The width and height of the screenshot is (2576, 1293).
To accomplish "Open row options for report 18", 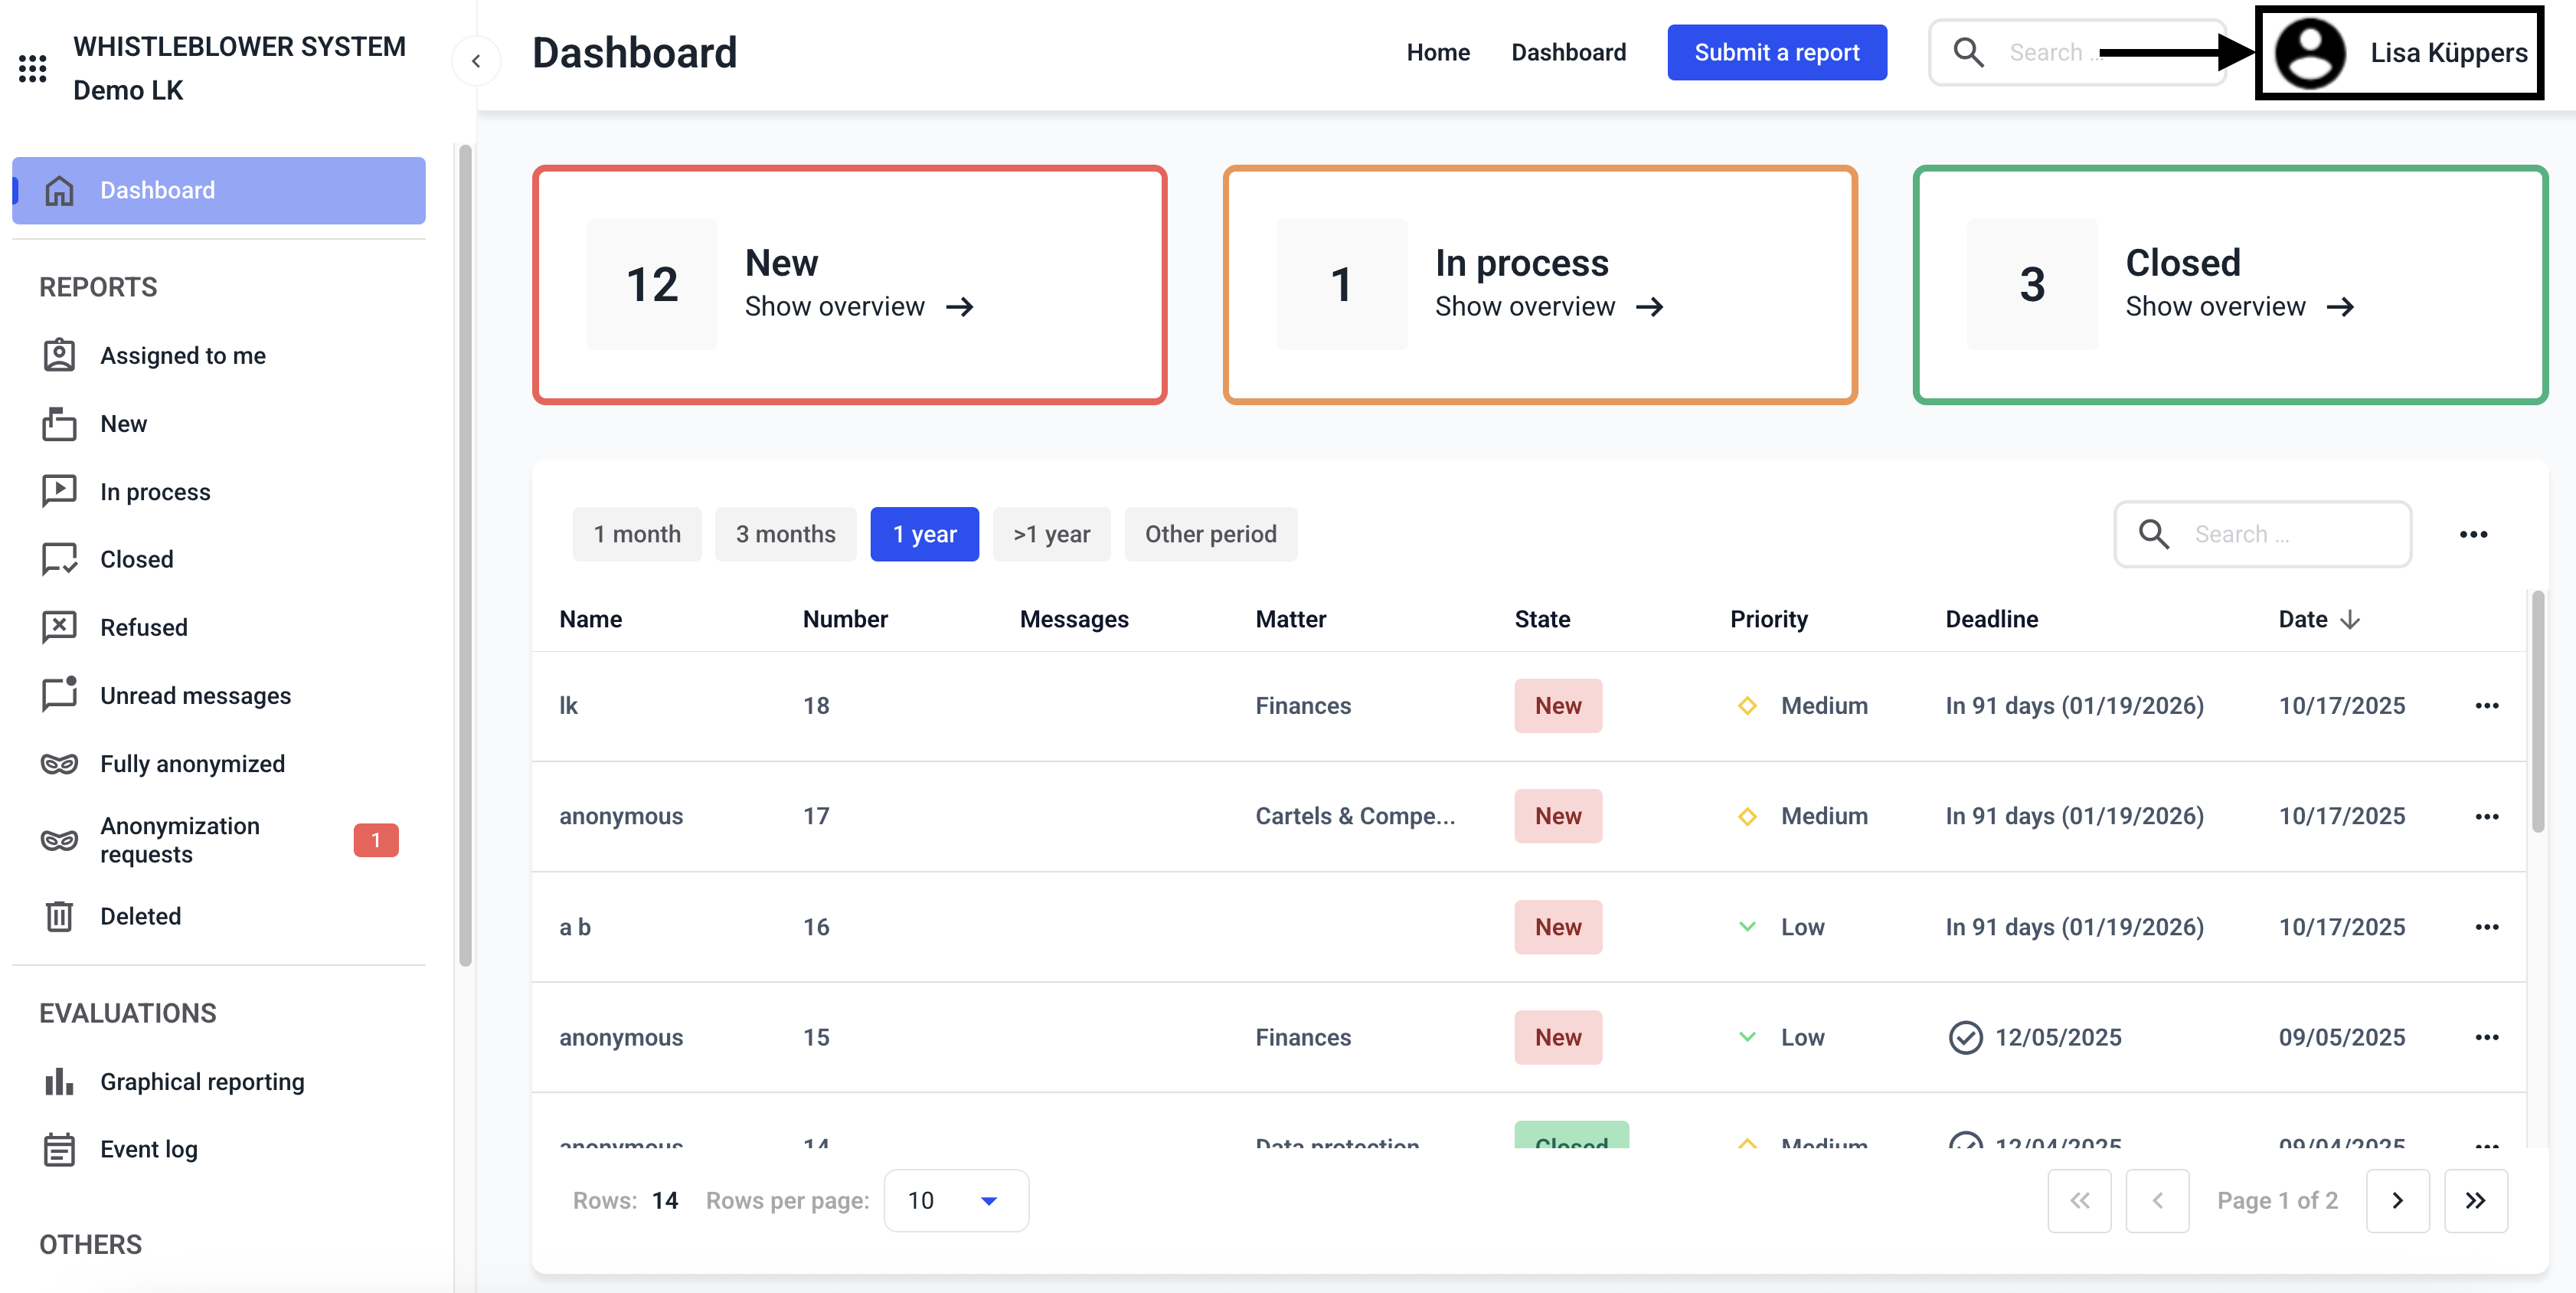I will coord(2487,706).
